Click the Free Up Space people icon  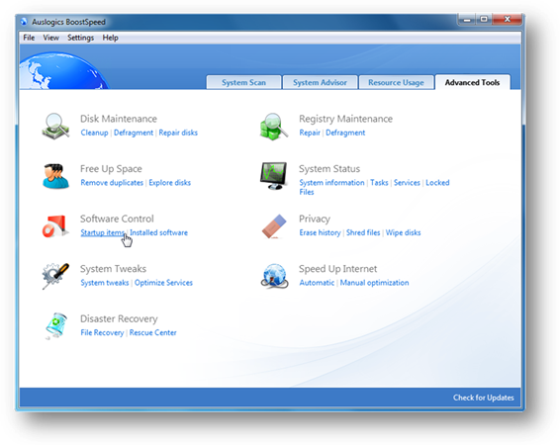[x=55, y=176]
